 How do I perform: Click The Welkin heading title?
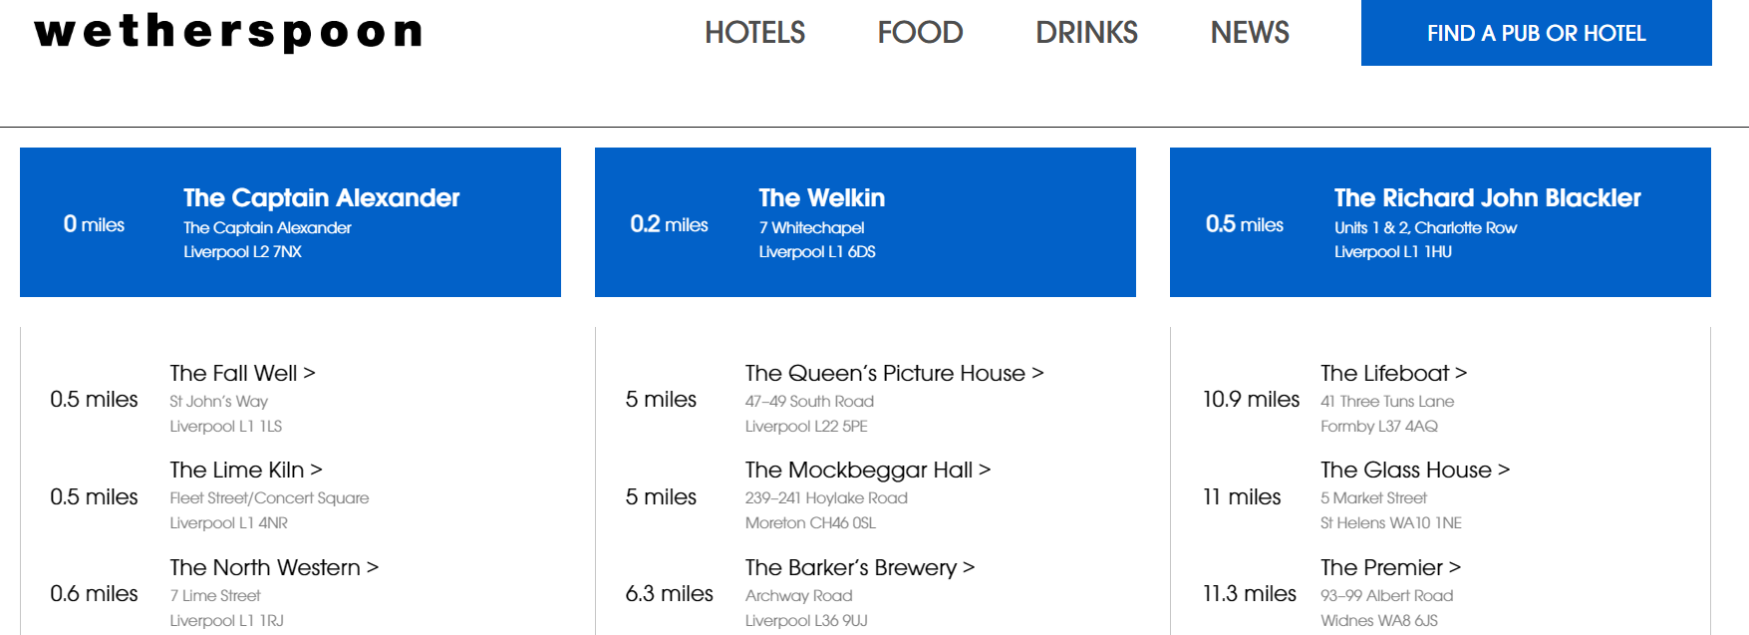[821, 197]
